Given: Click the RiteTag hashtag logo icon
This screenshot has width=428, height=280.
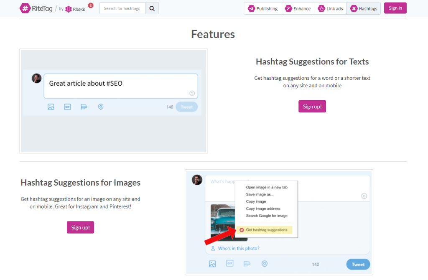Looking at the screenshot, I should coord(25,8).
